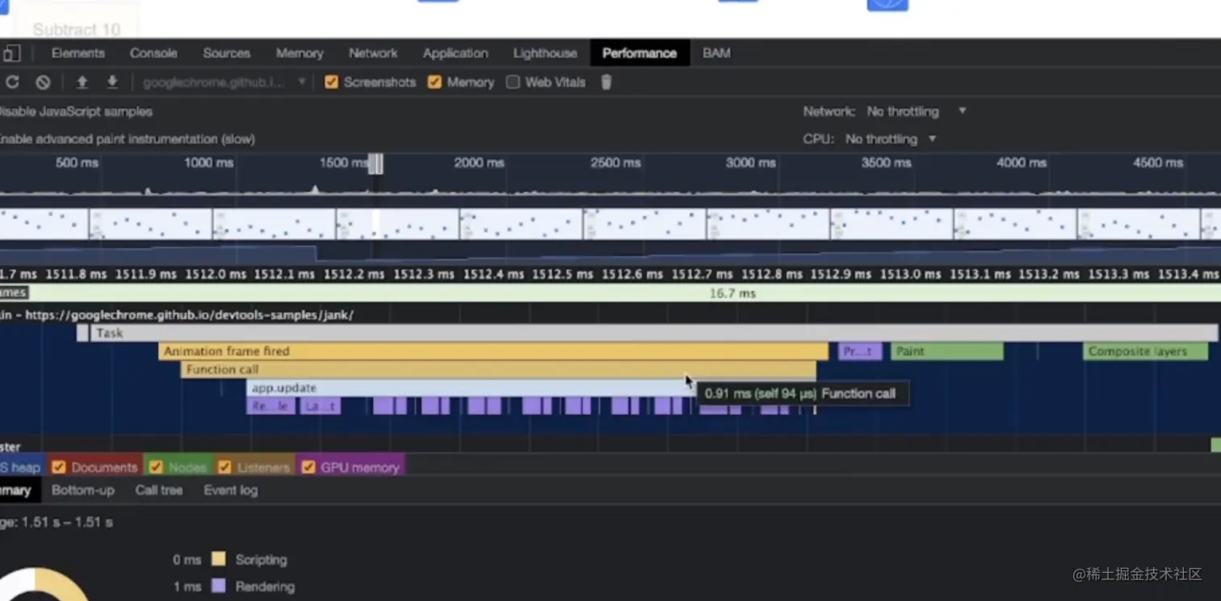The image size is (1221, 601).
Task: Select the Animation frame fired event bar
Action: [493, 352]
